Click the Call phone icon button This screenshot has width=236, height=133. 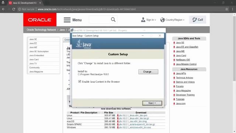tap(198, 20)
